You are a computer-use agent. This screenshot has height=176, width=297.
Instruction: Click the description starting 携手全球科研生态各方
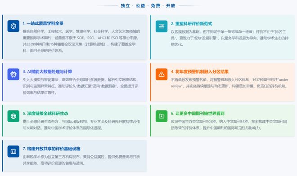click(x=81, y=124)
